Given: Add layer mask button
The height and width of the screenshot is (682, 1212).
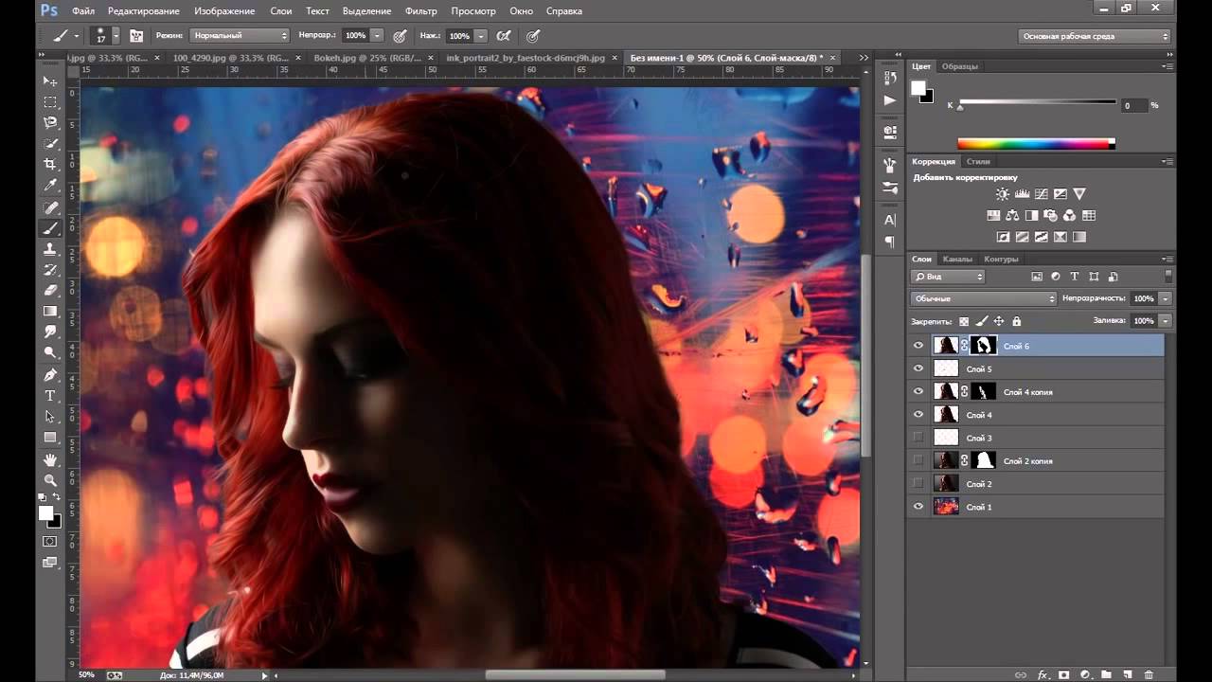Looking at the screenshot, I should 1063,674.
